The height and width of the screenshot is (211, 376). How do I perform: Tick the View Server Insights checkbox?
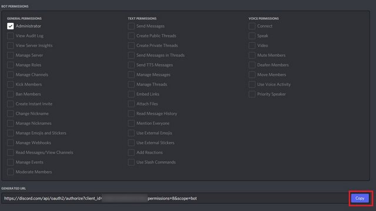click(11, 46)
